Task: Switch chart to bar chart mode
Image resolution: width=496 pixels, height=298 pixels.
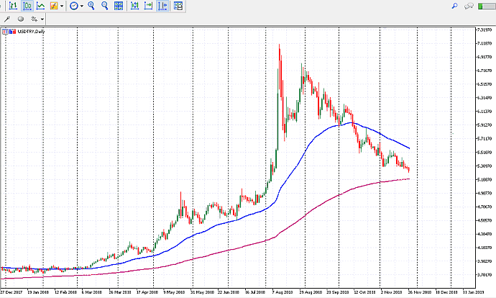Action: (12, 6)
